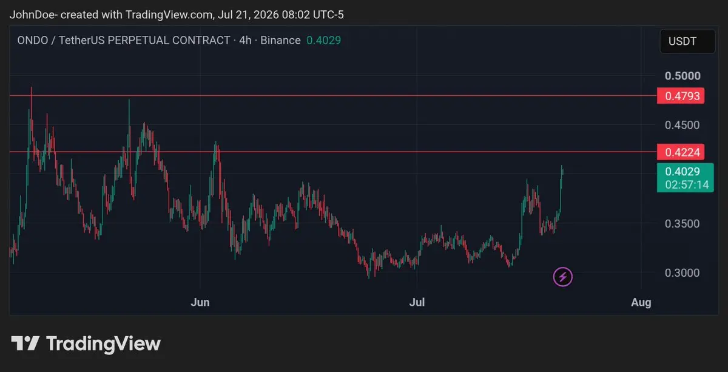728x372 pixels.
Task: Click the 0.3000 price axis label
Action: [x=682, y=272]
